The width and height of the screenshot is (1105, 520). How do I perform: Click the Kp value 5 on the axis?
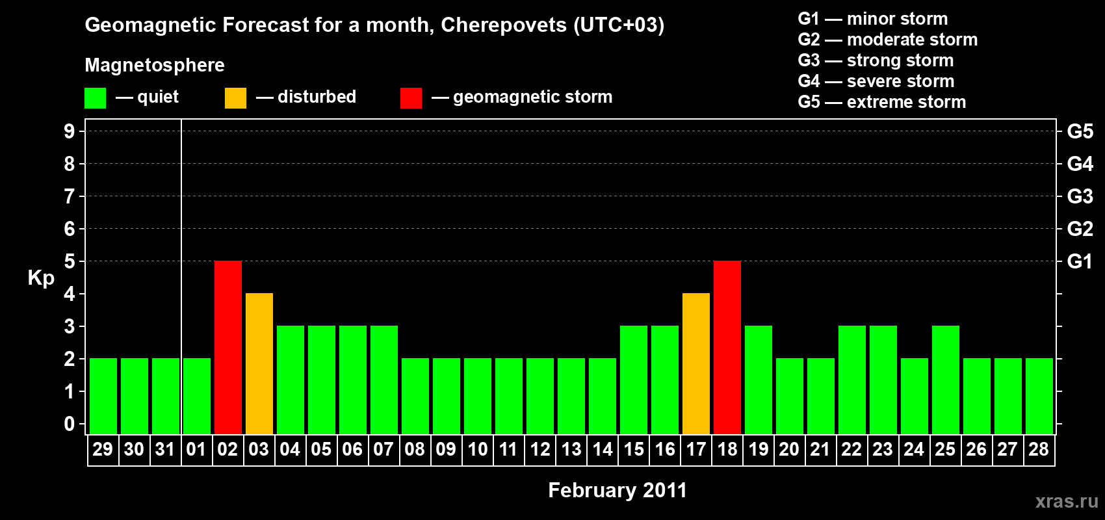click(70, 261)
